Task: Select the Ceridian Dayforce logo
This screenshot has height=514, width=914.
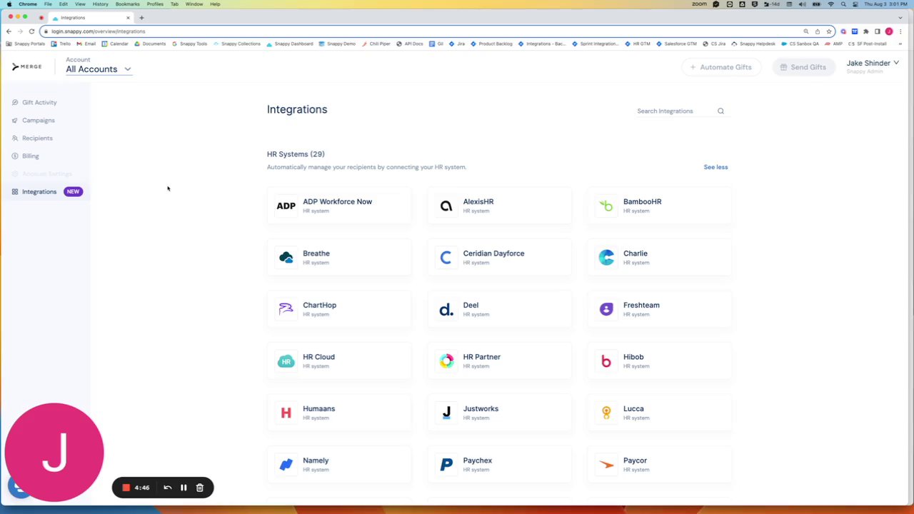Action: point(446,258)
